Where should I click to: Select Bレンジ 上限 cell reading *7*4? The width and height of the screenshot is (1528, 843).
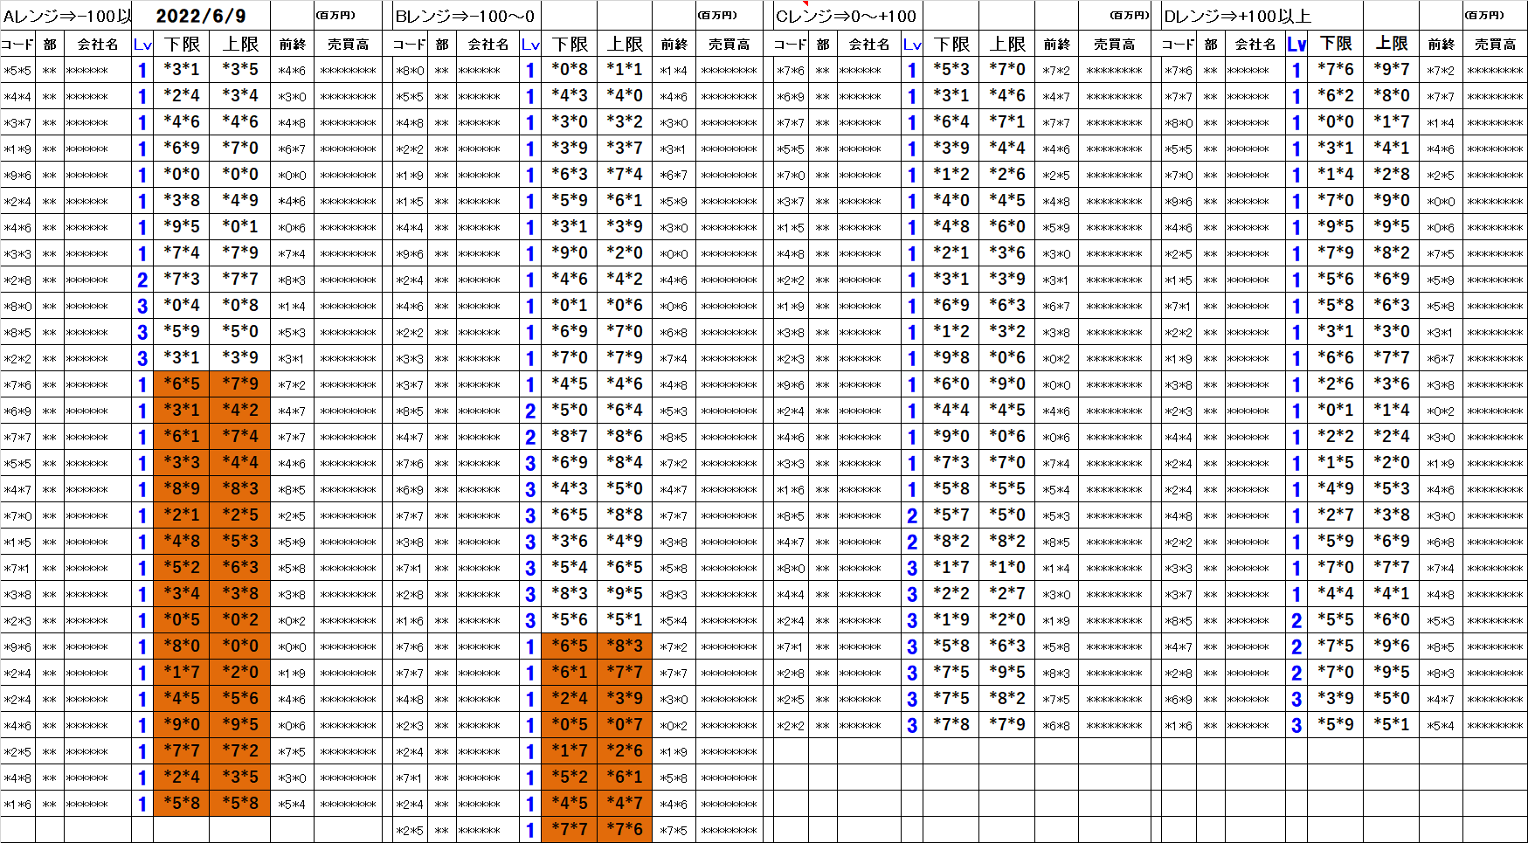[x=625, y=174]
